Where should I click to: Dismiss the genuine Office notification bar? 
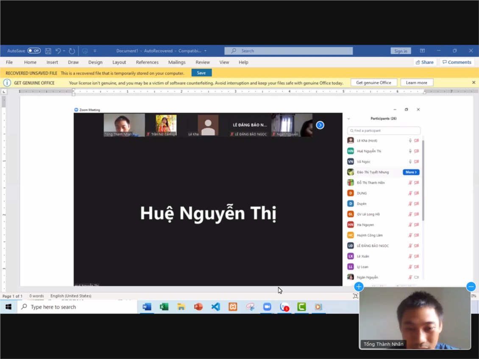click(473, 83)
